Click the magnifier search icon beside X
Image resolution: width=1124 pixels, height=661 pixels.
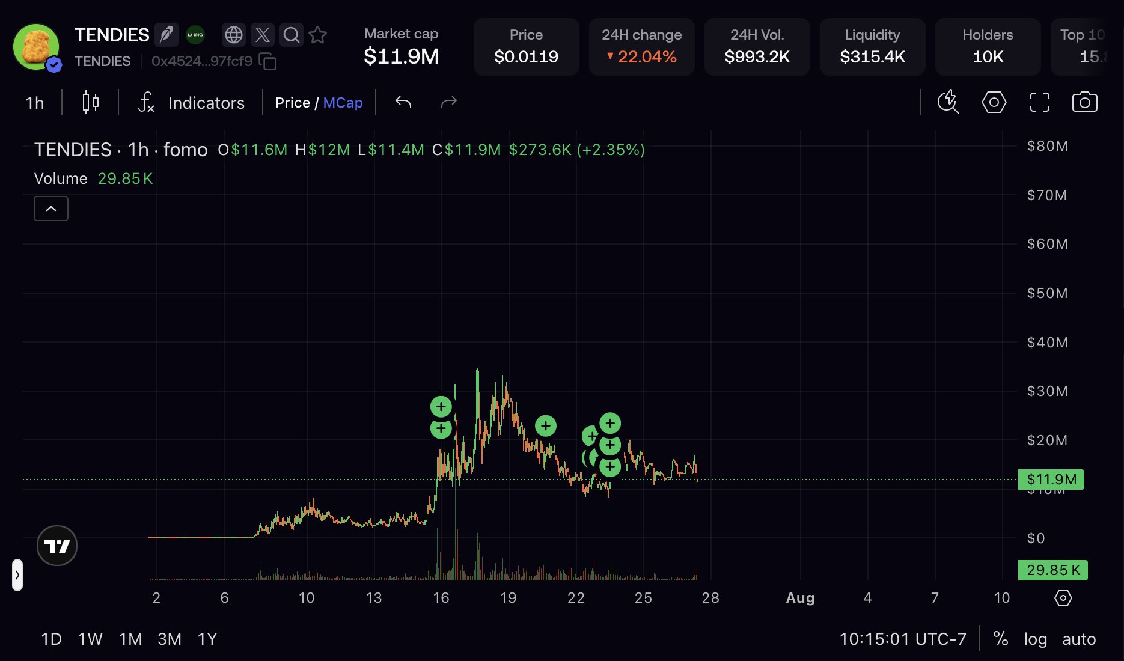[292, 35]
